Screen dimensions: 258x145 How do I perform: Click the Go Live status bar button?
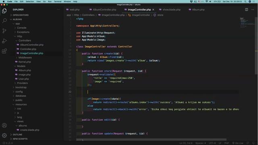[237, 143]
